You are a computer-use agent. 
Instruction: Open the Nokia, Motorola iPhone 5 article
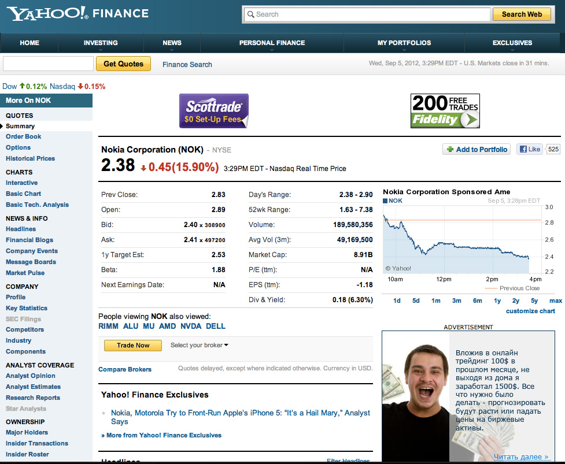pos(241,417)
